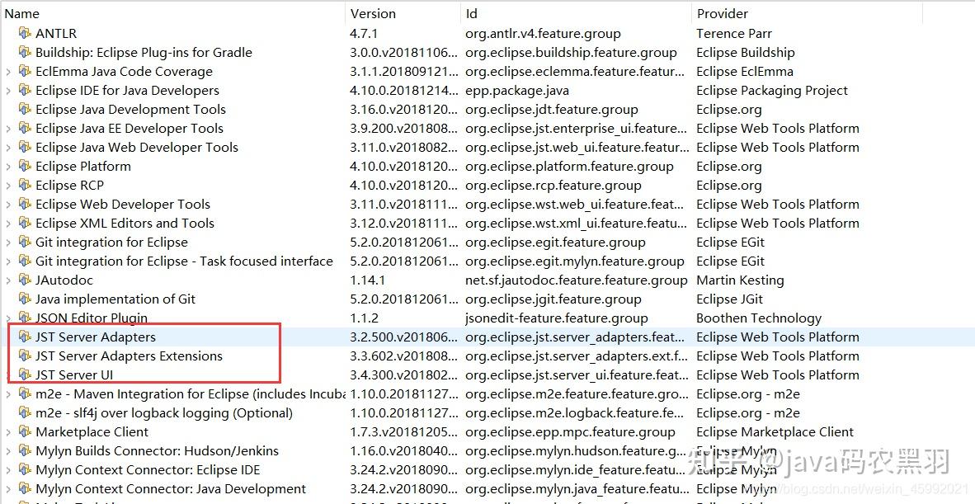The height and width of the screenshot is (504, 975).
Task: Click provider text 'Eclipse Buildship'
Action: point(746,52)
